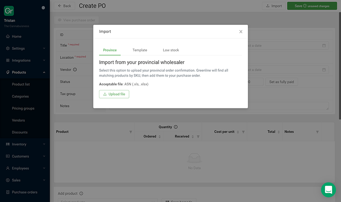Click the Greenline Gr logo icon
341x202 pixels.
[9, 11]
